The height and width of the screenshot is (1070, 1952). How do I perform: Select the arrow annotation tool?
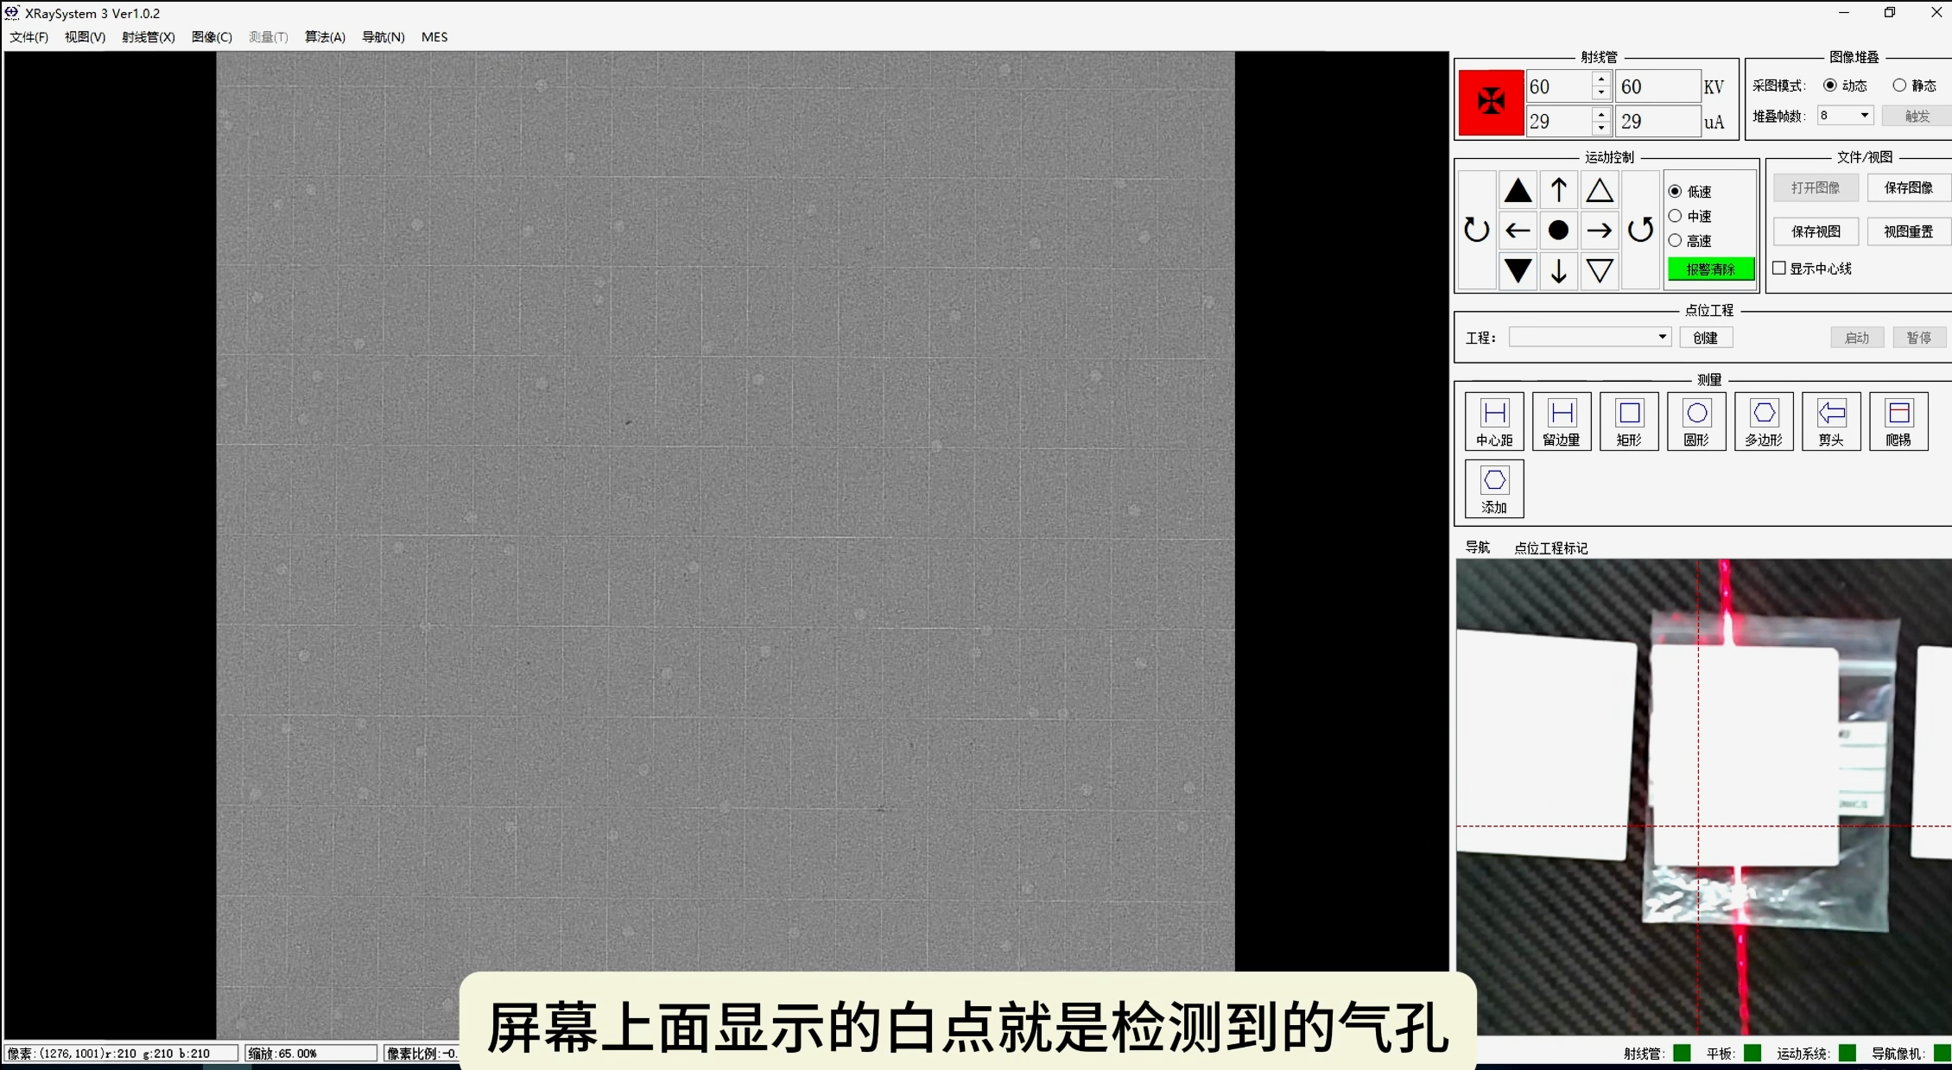[x=1831, y=421]
